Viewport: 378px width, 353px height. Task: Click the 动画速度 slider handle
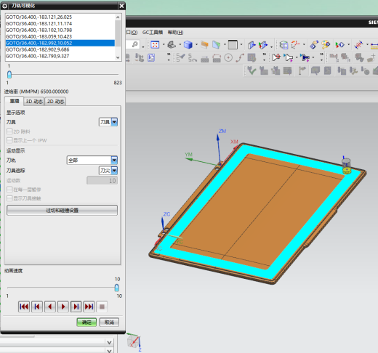tap(117, 288)
